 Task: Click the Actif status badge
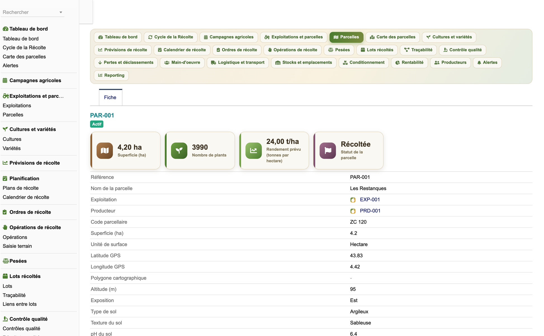pyautogui.click(x=97, y=124)
